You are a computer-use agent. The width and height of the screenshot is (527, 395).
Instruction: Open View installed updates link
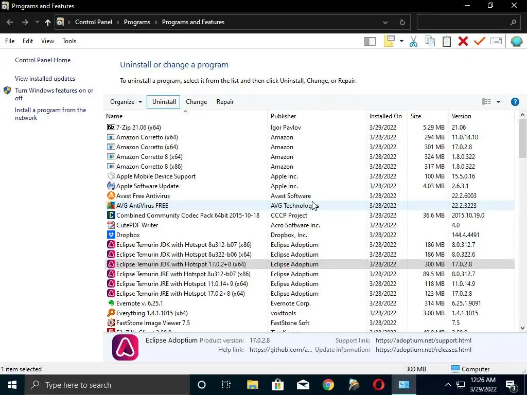[x=45, y=79]
